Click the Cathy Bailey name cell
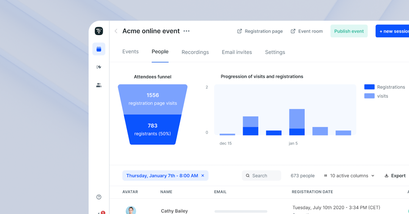The width and height of the screenshot is (409, 214). (x=174, y=211)
